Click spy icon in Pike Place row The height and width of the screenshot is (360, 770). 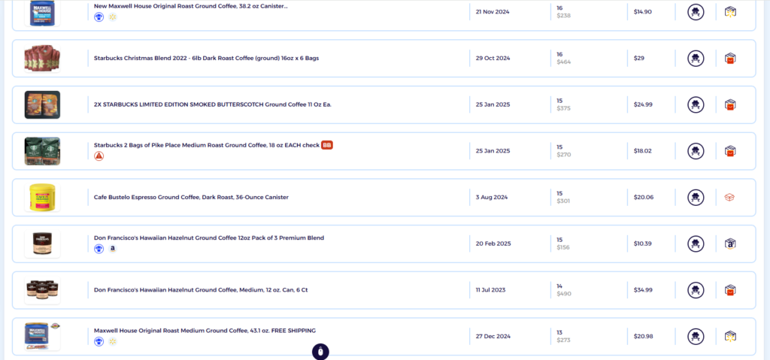tap(696, 151)
